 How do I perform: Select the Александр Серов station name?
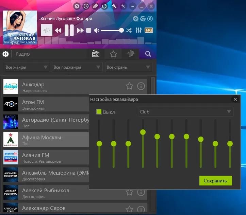click(x=44, y=208)
